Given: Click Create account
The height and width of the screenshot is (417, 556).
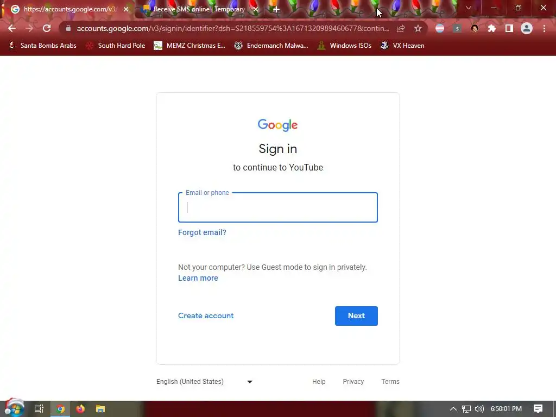Looking at the screenshot, I should click(206, 315).
